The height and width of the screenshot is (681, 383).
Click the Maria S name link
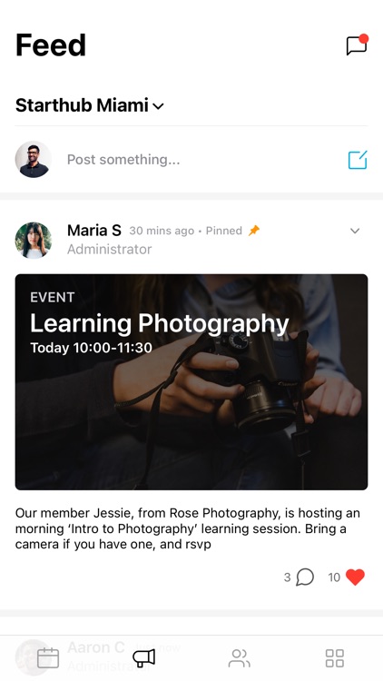point(94,231)
